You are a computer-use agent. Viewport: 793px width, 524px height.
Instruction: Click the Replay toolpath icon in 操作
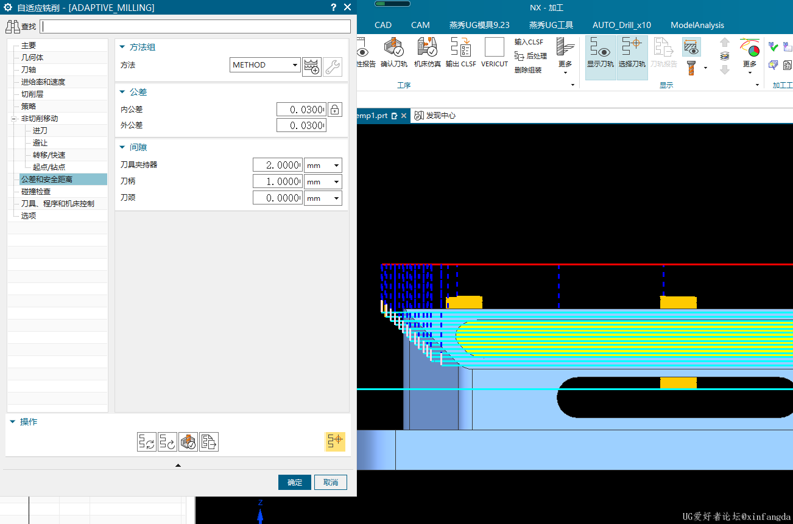(167, 442)
